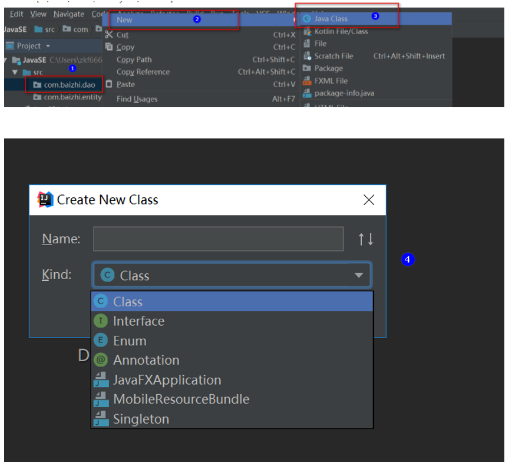Image resolution: width=512 pixels, height=466 pixels.
Task: Click the Project tool window icon
Action: click(11, 46)
